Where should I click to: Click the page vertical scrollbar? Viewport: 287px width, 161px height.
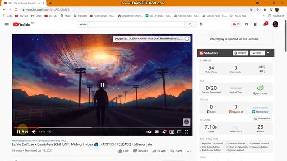tap(285, 36)
